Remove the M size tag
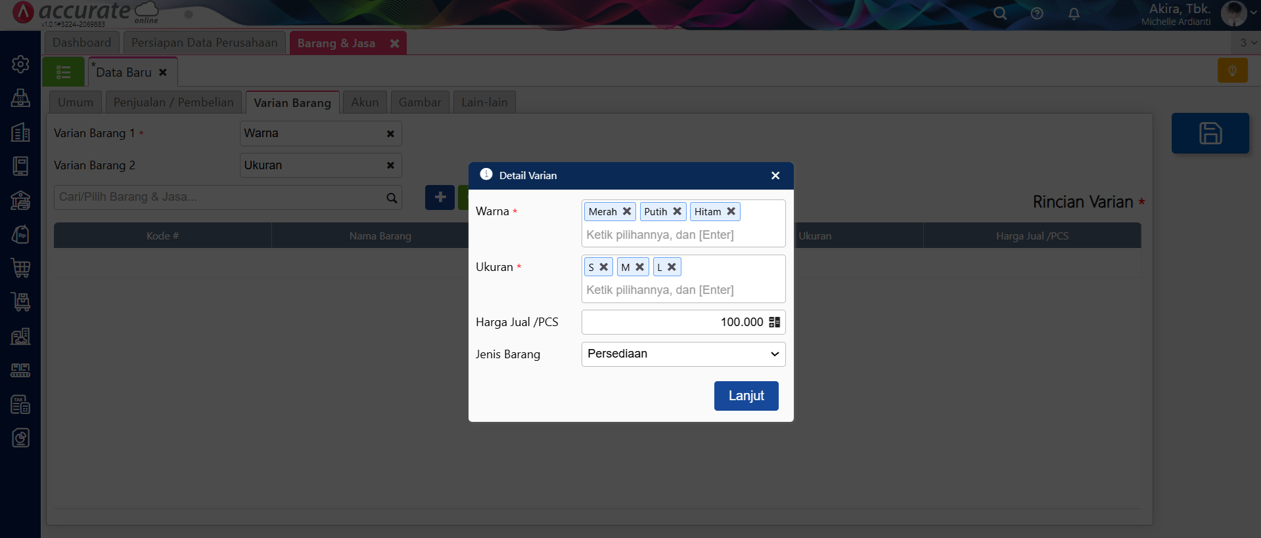Image resolution: width=1261 pixels, height=538 pixels. pyautogui.click(x=639, y=267)
